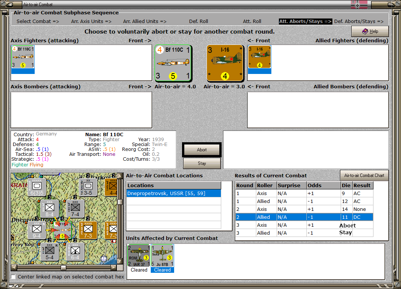Open the Help button
The image size is (401, 289).
[x=370, y=31]
